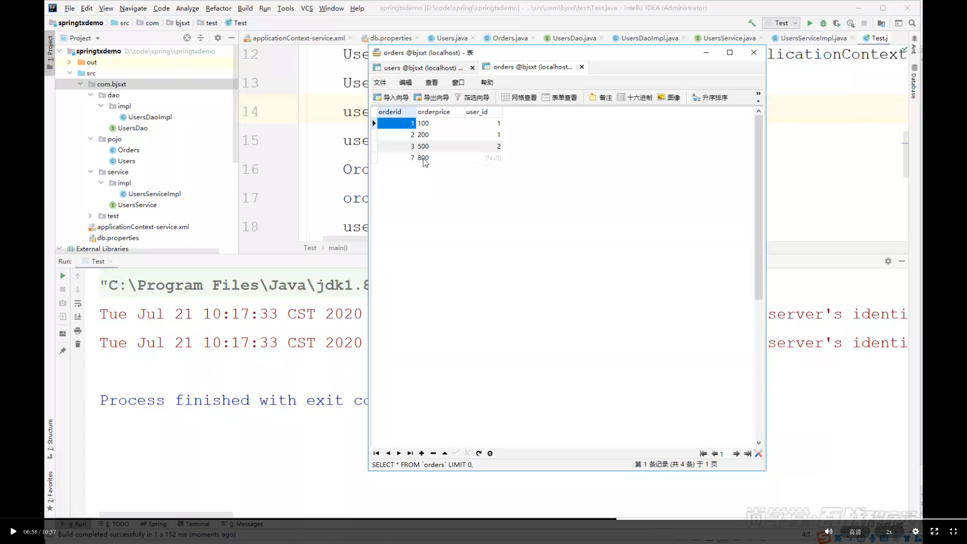This screenshot has width=967, height=544.
Task: Switch to UsersDao.java editor tab
Action: click(x=574, y=38)
